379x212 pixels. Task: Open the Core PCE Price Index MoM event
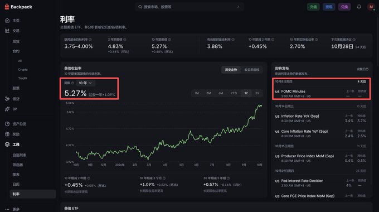click(x=321, y=196)
